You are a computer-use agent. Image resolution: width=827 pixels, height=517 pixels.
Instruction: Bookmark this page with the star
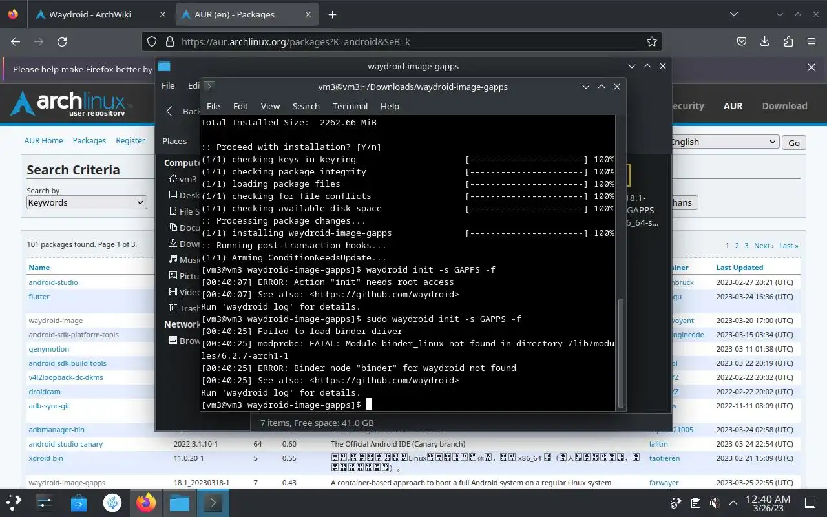(652, 41)
